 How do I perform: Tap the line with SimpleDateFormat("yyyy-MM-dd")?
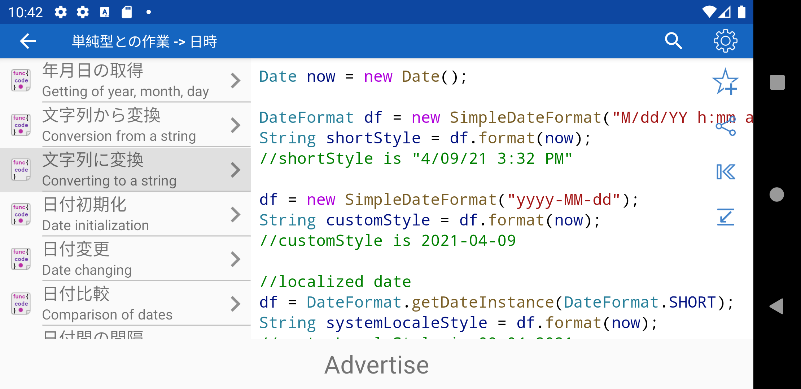[x=449, y=200]
